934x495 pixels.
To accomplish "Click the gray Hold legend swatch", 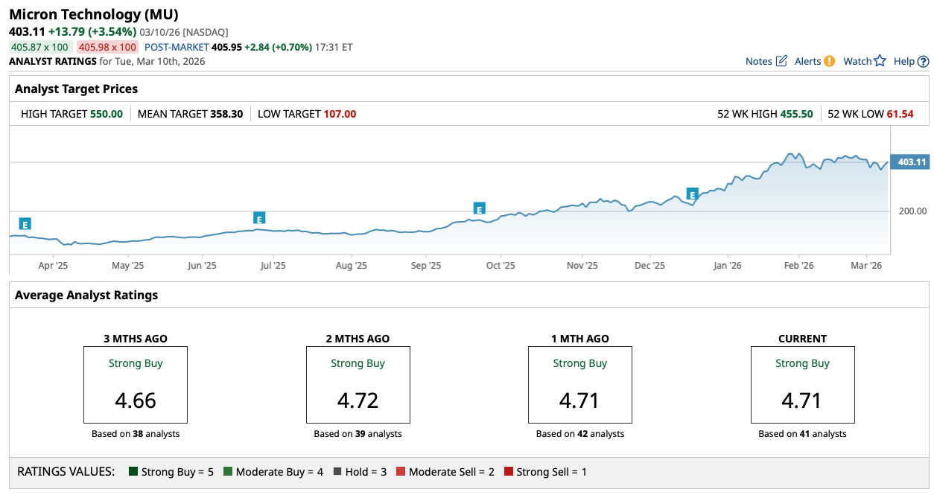I will click(337, 472).
